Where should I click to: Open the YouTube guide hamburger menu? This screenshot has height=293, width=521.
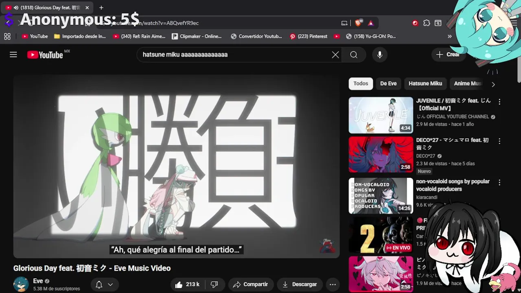(13, 55)
